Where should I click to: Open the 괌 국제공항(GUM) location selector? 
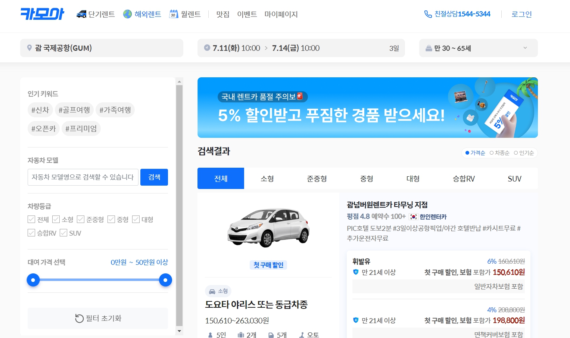pos(102,48)
